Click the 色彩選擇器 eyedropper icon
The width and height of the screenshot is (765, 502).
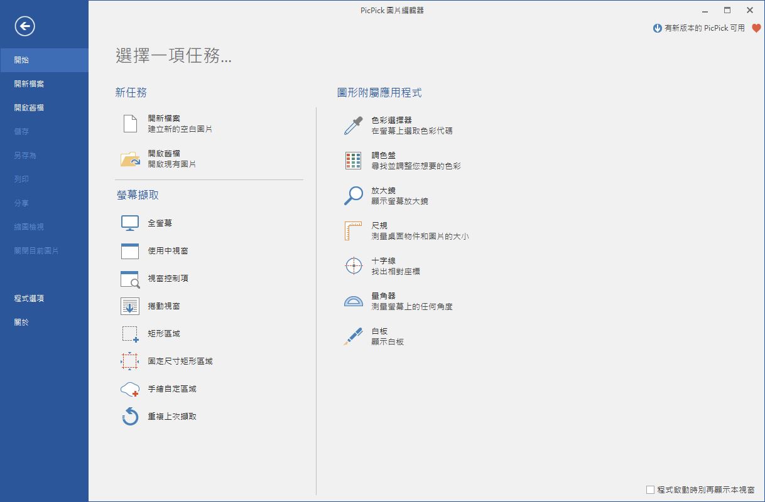pos(354,125)
